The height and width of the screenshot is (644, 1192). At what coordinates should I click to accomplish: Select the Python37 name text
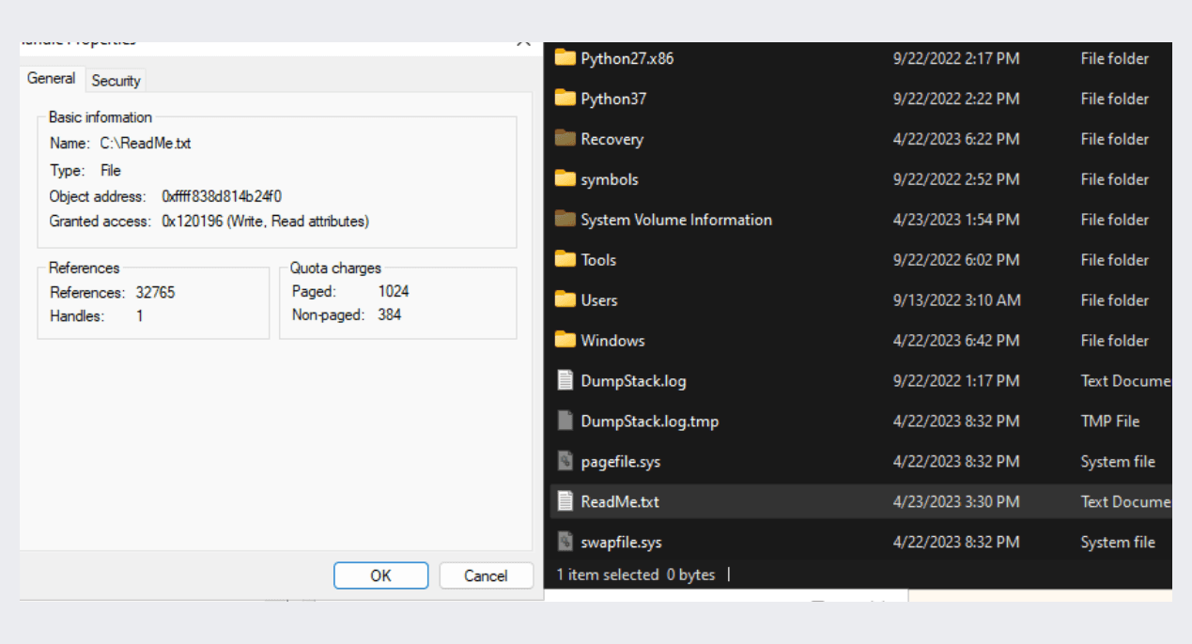click(x=614, y=99)
